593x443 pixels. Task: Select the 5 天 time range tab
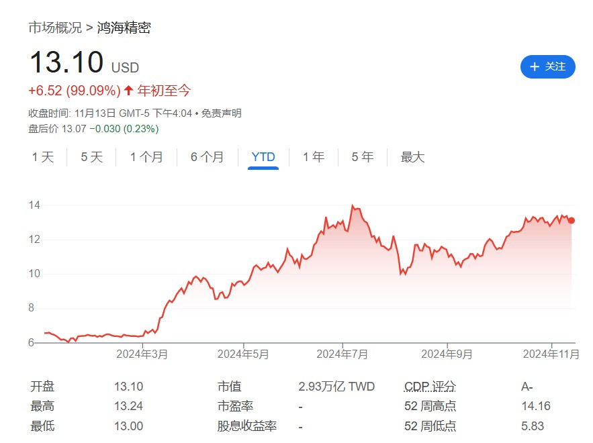tap(91, 157)
